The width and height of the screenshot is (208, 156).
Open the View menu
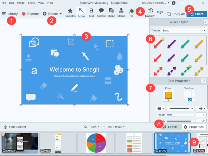coord(41,3)
